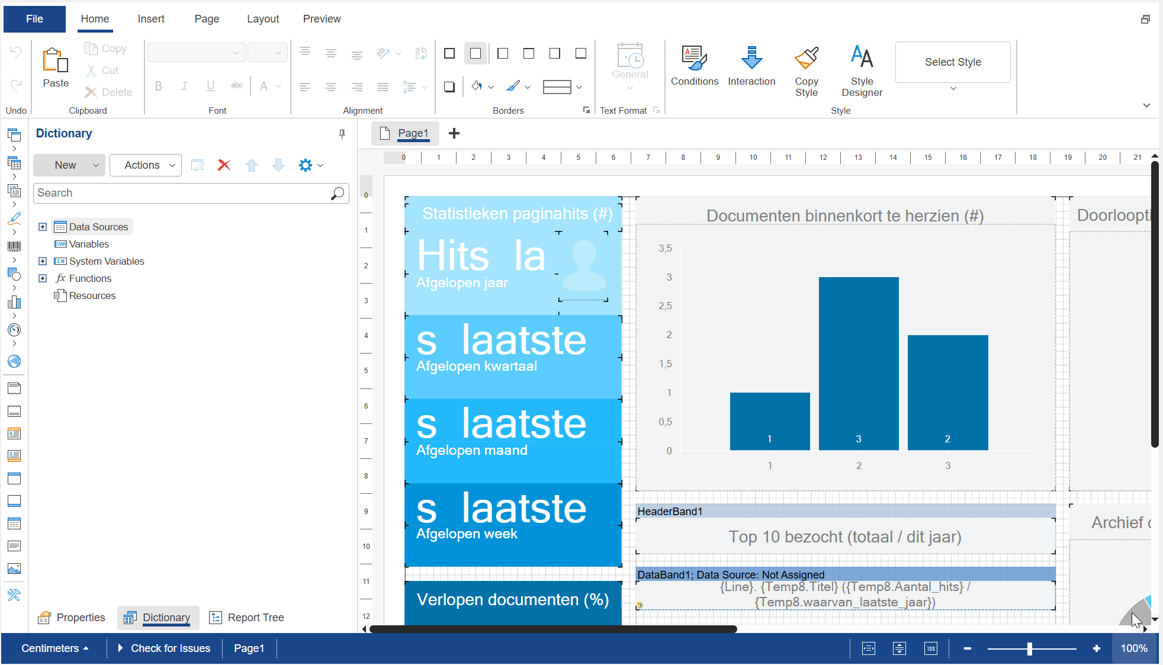Open the New dropdown in Dictionary
This screenshot has width=1163, height=665.
point(69,165)
